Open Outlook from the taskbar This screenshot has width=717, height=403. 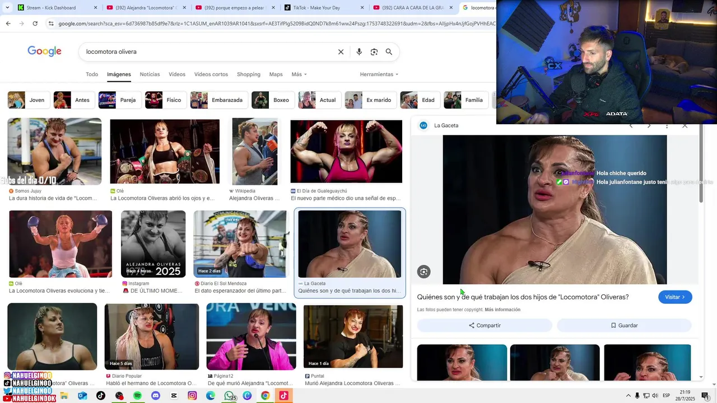pos(82,396)
